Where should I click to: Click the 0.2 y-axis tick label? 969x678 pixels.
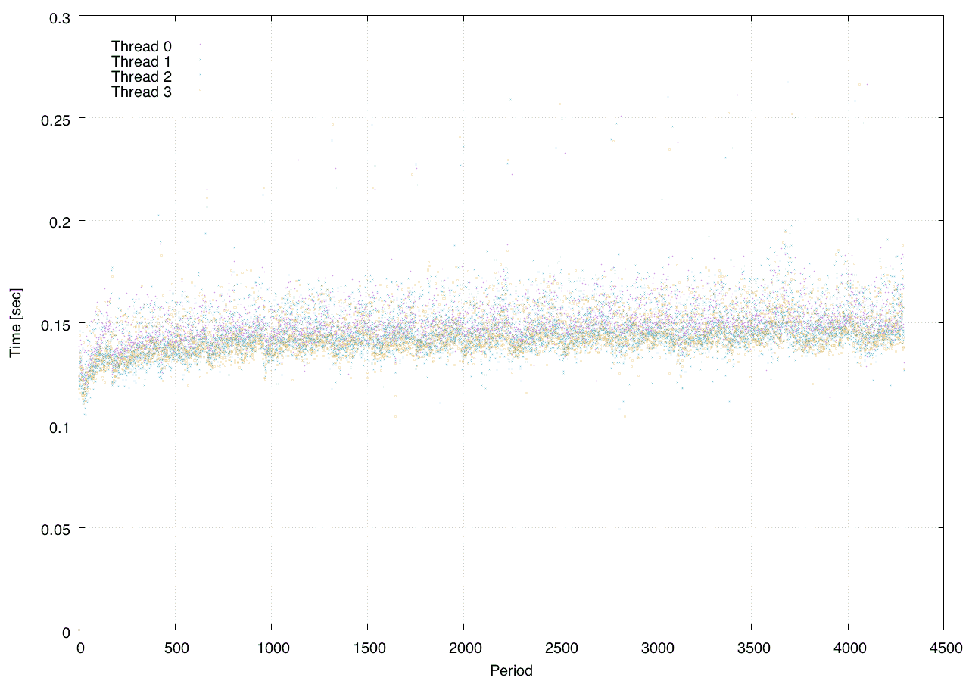pos(58,221)
